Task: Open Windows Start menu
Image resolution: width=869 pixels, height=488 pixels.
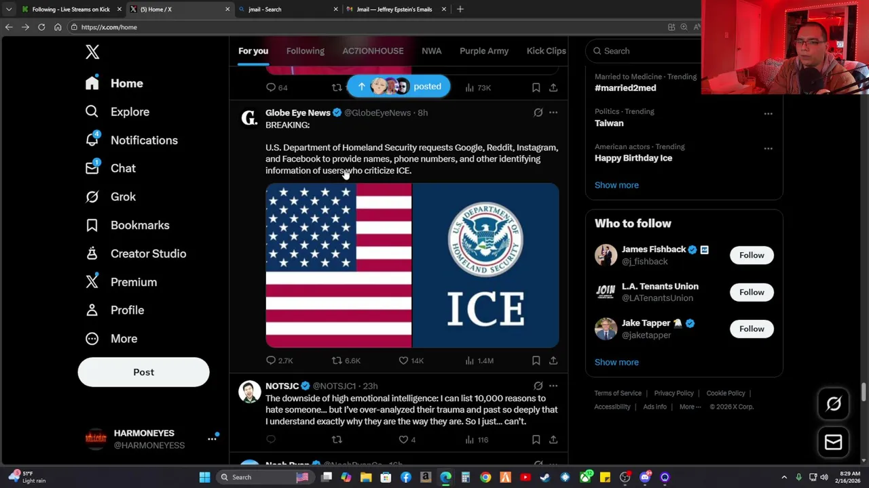Action: (x=204, y=477)
